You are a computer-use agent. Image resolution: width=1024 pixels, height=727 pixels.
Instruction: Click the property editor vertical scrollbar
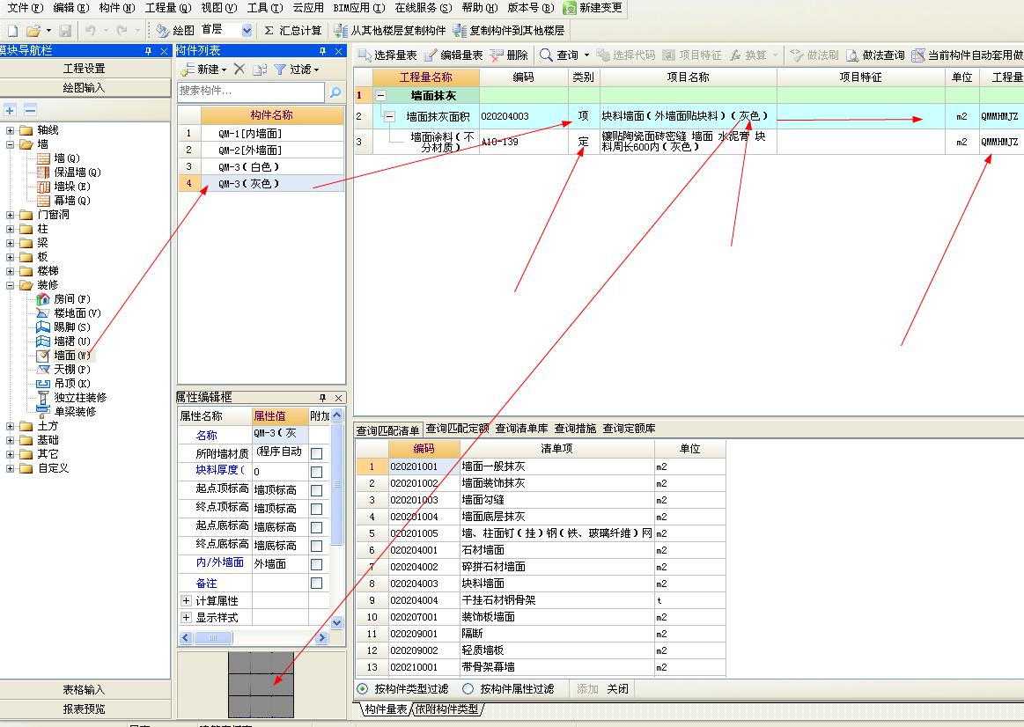pyautogui.click(x=337, y=518)
